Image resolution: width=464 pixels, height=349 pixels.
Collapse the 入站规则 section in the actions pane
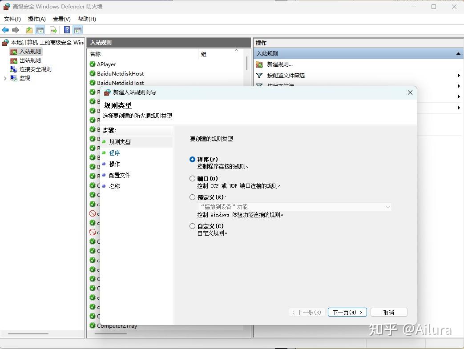[x=458, y=53]
